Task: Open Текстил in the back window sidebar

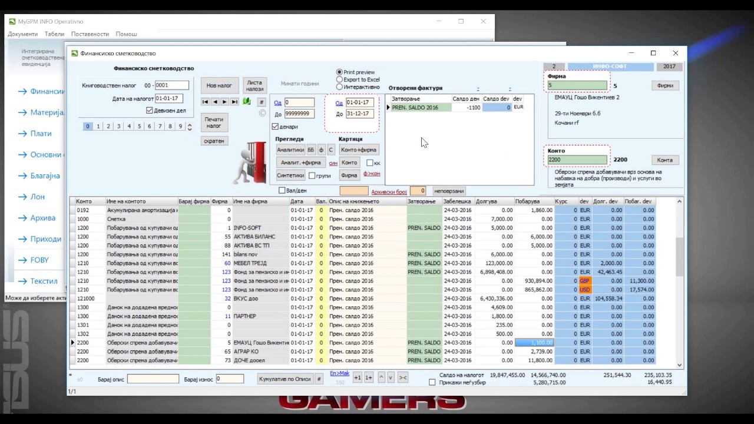Action: click(38, 281)
